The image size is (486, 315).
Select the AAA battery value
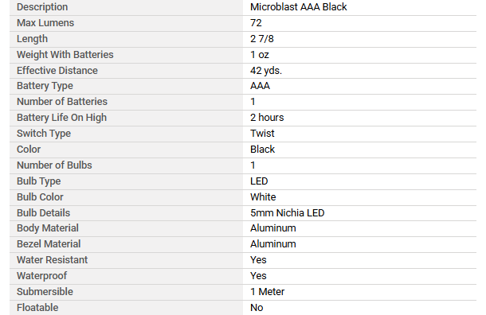tap(260, 86)
